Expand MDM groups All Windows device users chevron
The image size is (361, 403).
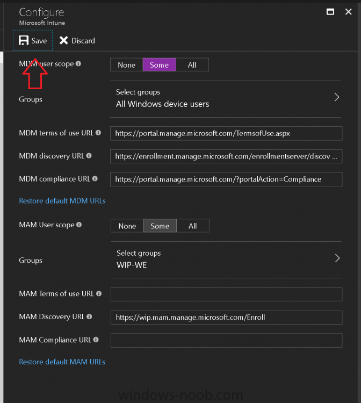(337, 97)
